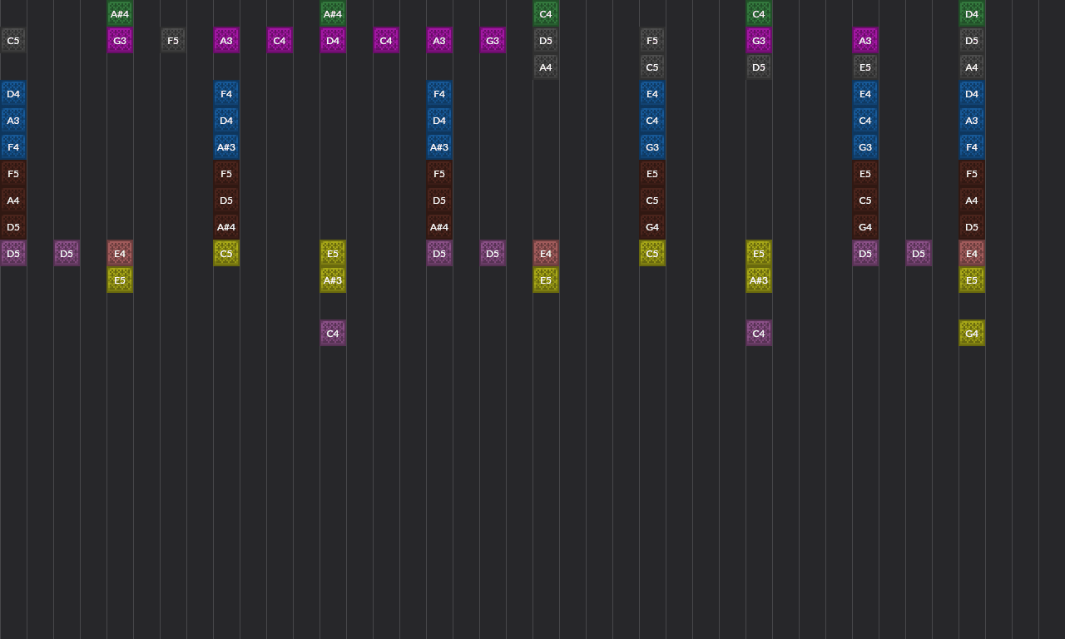Click magenta G3 left of gray D5
Viewport: 1065px width, 639px height.
click(x=493, y=40)
